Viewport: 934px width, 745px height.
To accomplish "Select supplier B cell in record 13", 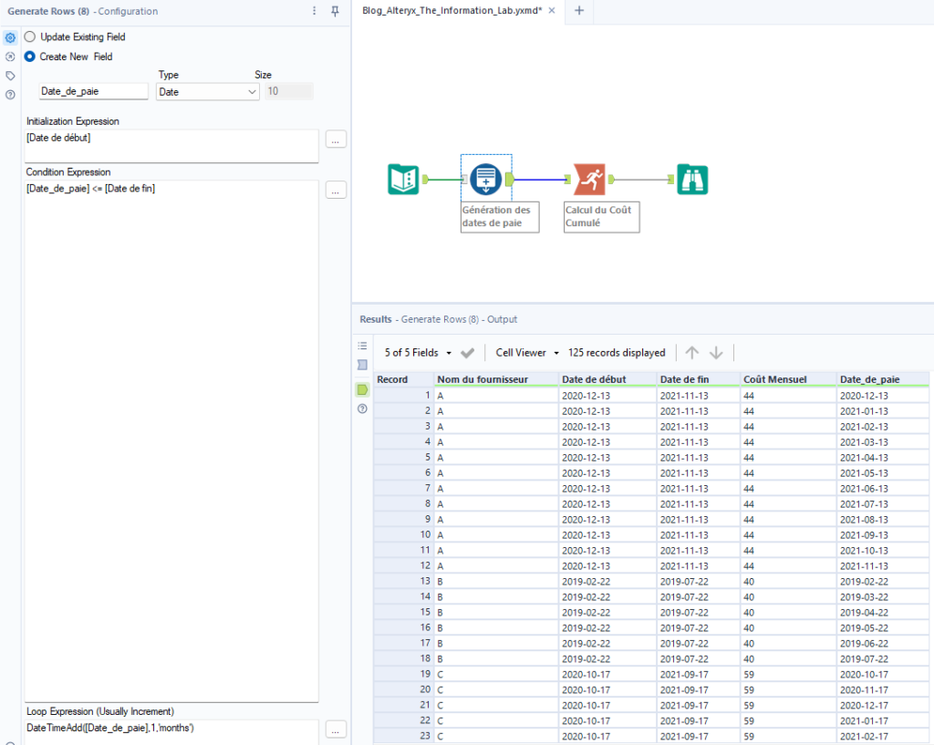I will 496,581.
